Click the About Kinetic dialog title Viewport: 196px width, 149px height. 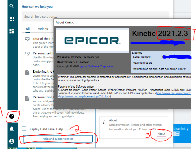point(64,22)
